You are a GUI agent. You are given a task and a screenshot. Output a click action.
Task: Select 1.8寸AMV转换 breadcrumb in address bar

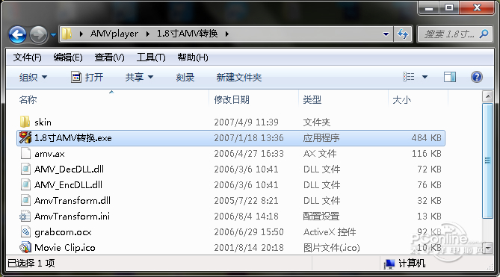tap(187, 34)
